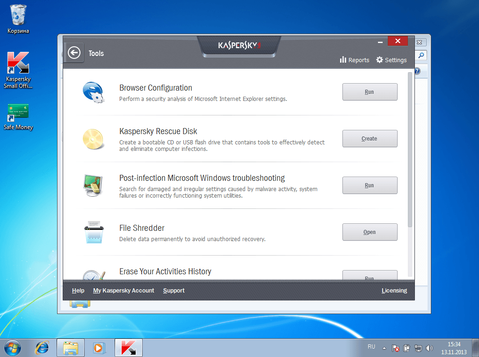Image resolution: width=479 pixels, height=357 pixels.
Task: Run Post-infection Microsoft Windows troubleshooting
Action: [370, 185]
